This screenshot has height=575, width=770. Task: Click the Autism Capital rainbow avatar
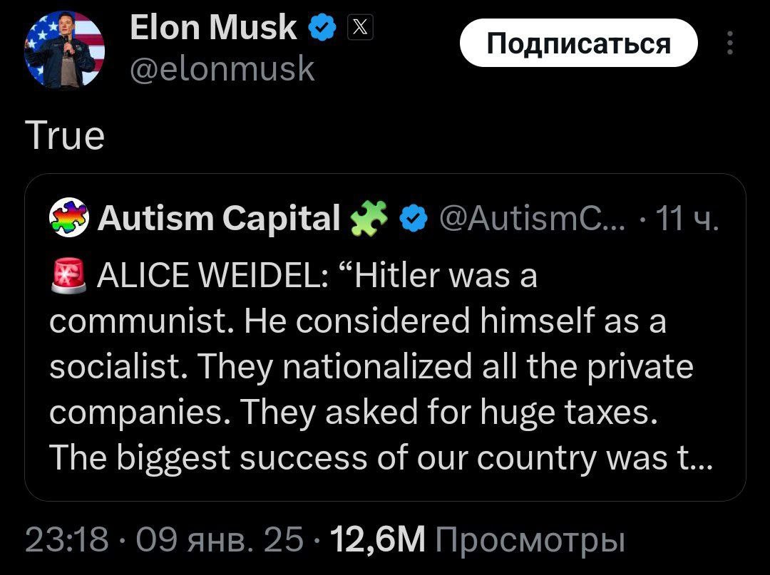click(x=68, y=218)
